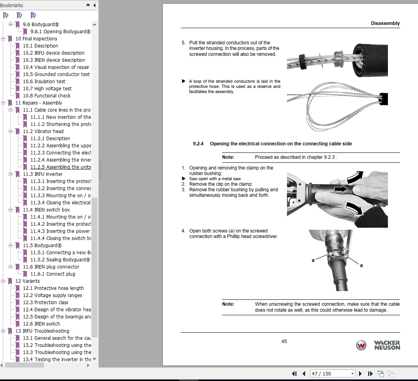Collapse the 11.2 Vibrator head node
The width and height of the screenshot is (418, 381).
tap(10, 131)
